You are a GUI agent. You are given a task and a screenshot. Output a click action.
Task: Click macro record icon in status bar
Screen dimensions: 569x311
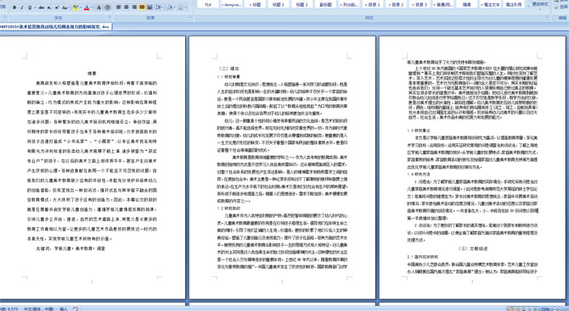76,308
